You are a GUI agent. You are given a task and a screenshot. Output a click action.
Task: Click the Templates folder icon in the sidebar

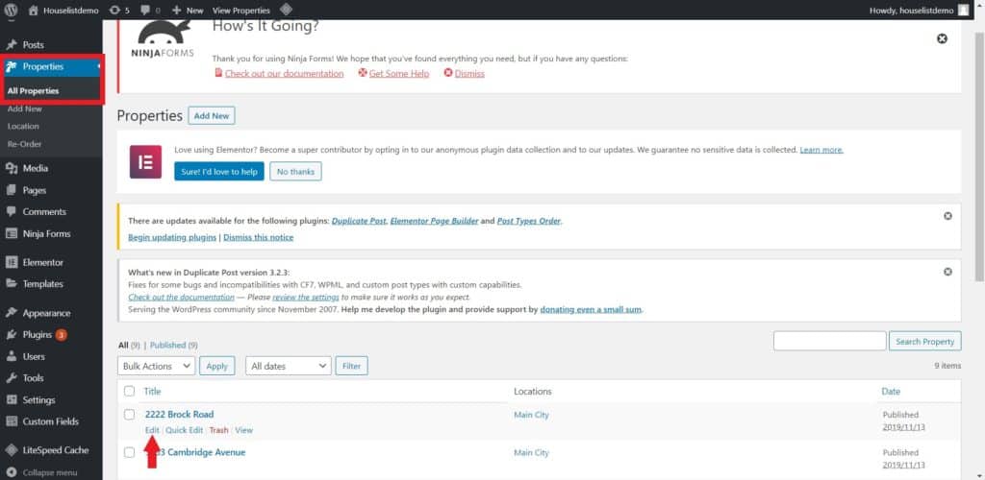click(11, 284)
